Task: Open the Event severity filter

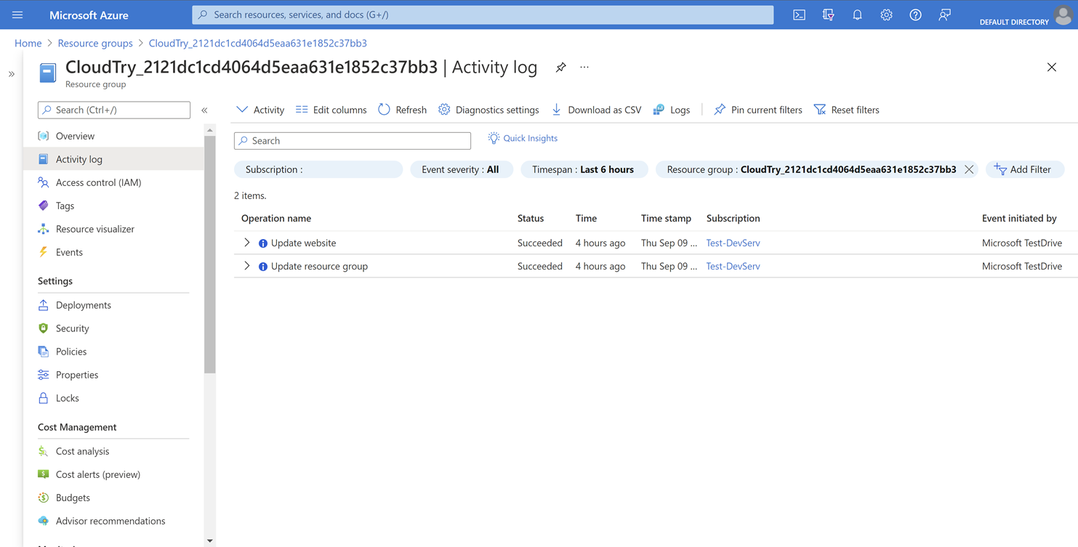Action: tap(460, 169)
